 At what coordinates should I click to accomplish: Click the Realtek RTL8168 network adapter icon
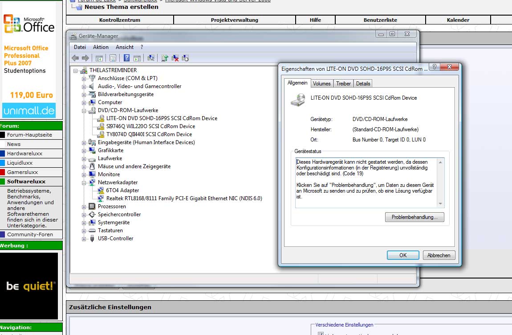tap(101, 198)
